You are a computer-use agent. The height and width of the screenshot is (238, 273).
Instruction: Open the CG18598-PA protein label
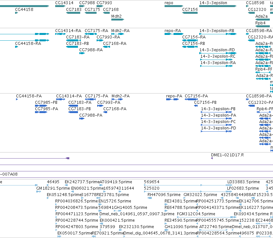coord(259,96)
